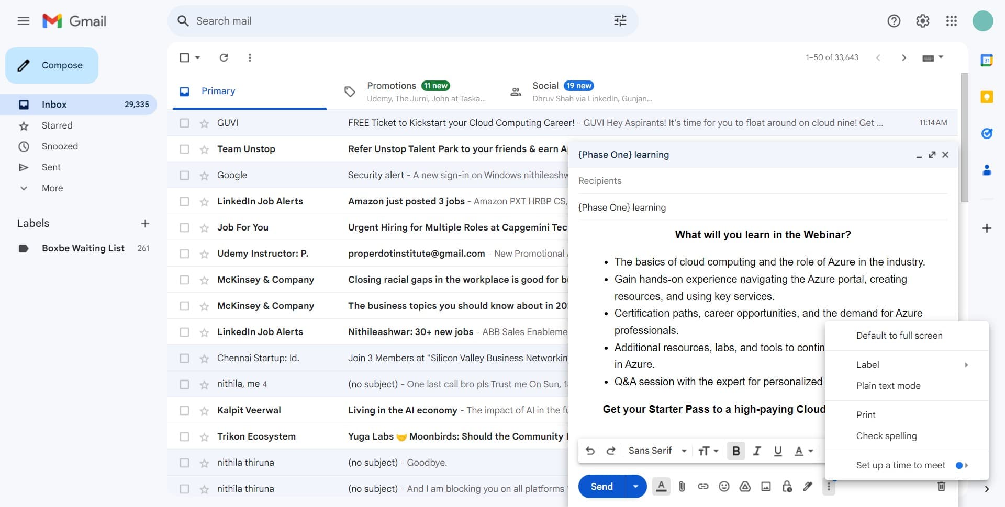Attach a file using the paperclip icon
This screenshot has height=507, width=1005.
pyautogui.click(x=682, y=486)
